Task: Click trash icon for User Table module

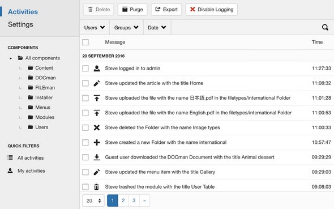Action: [96, 187]
